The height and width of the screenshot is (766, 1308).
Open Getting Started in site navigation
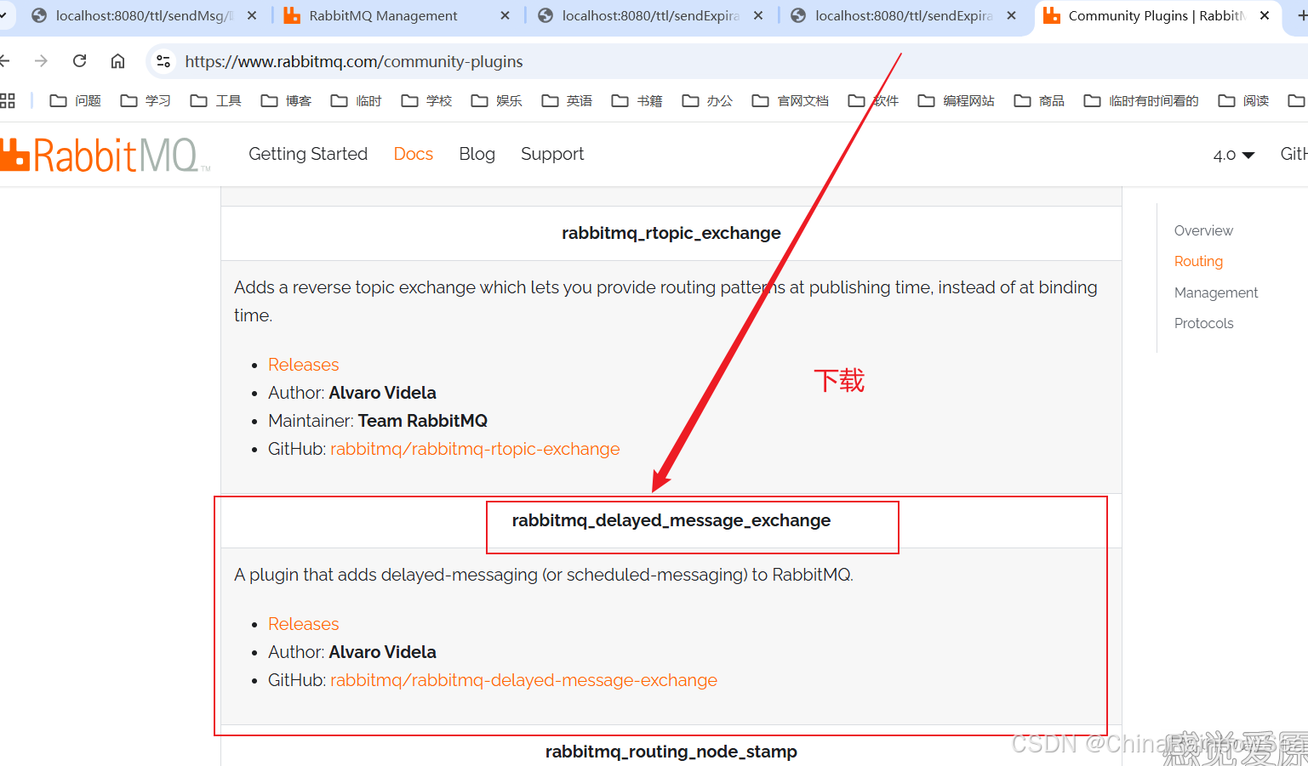(x=308, y=154)
